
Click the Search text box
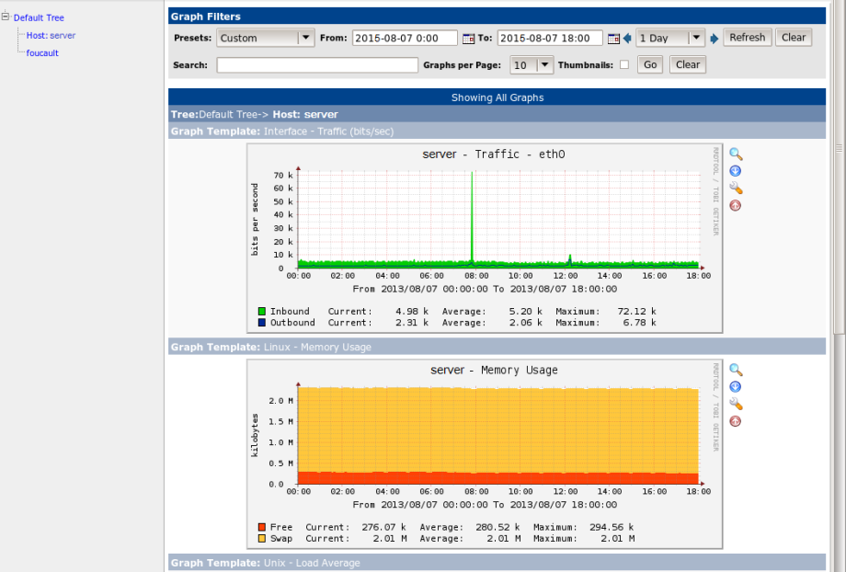(317, 64)
